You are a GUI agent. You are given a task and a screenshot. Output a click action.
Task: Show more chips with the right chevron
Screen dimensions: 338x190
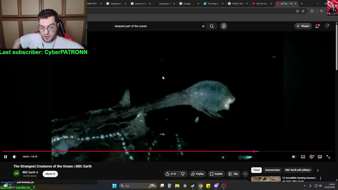318,170
